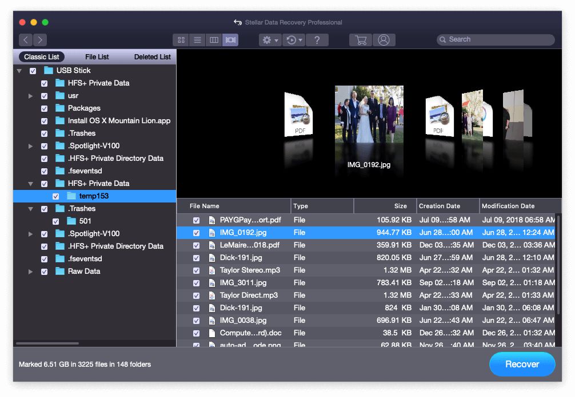Go back with the left arrow

26,40
